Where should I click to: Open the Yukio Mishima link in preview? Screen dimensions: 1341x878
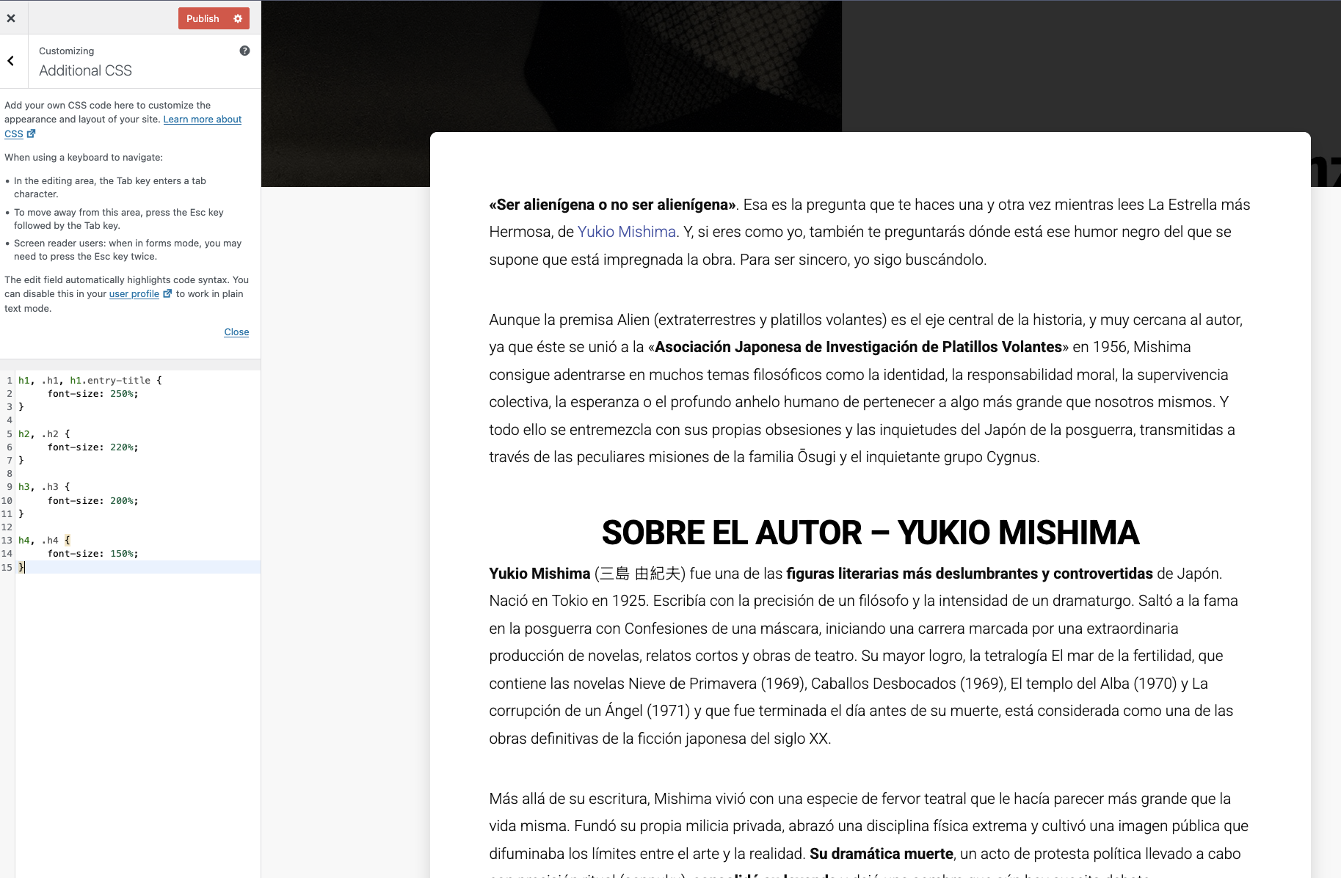click(626, 232)
